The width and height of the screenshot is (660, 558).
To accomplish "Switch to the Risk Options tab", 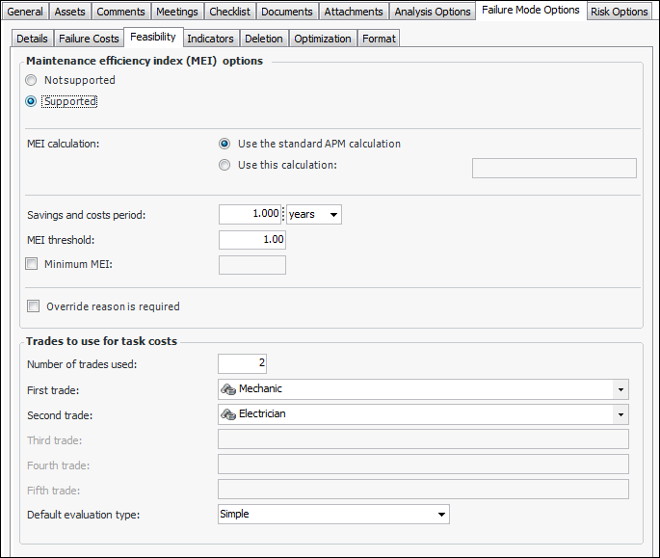I will pos(619,12).
